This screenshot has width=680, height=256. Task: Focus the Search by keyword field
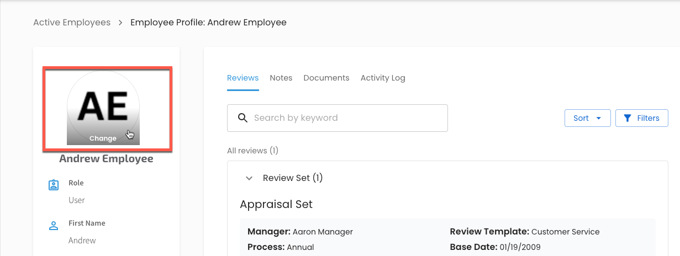(x=338, y=118)
